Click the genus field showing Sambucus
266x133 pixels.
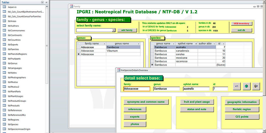point(166,89)
